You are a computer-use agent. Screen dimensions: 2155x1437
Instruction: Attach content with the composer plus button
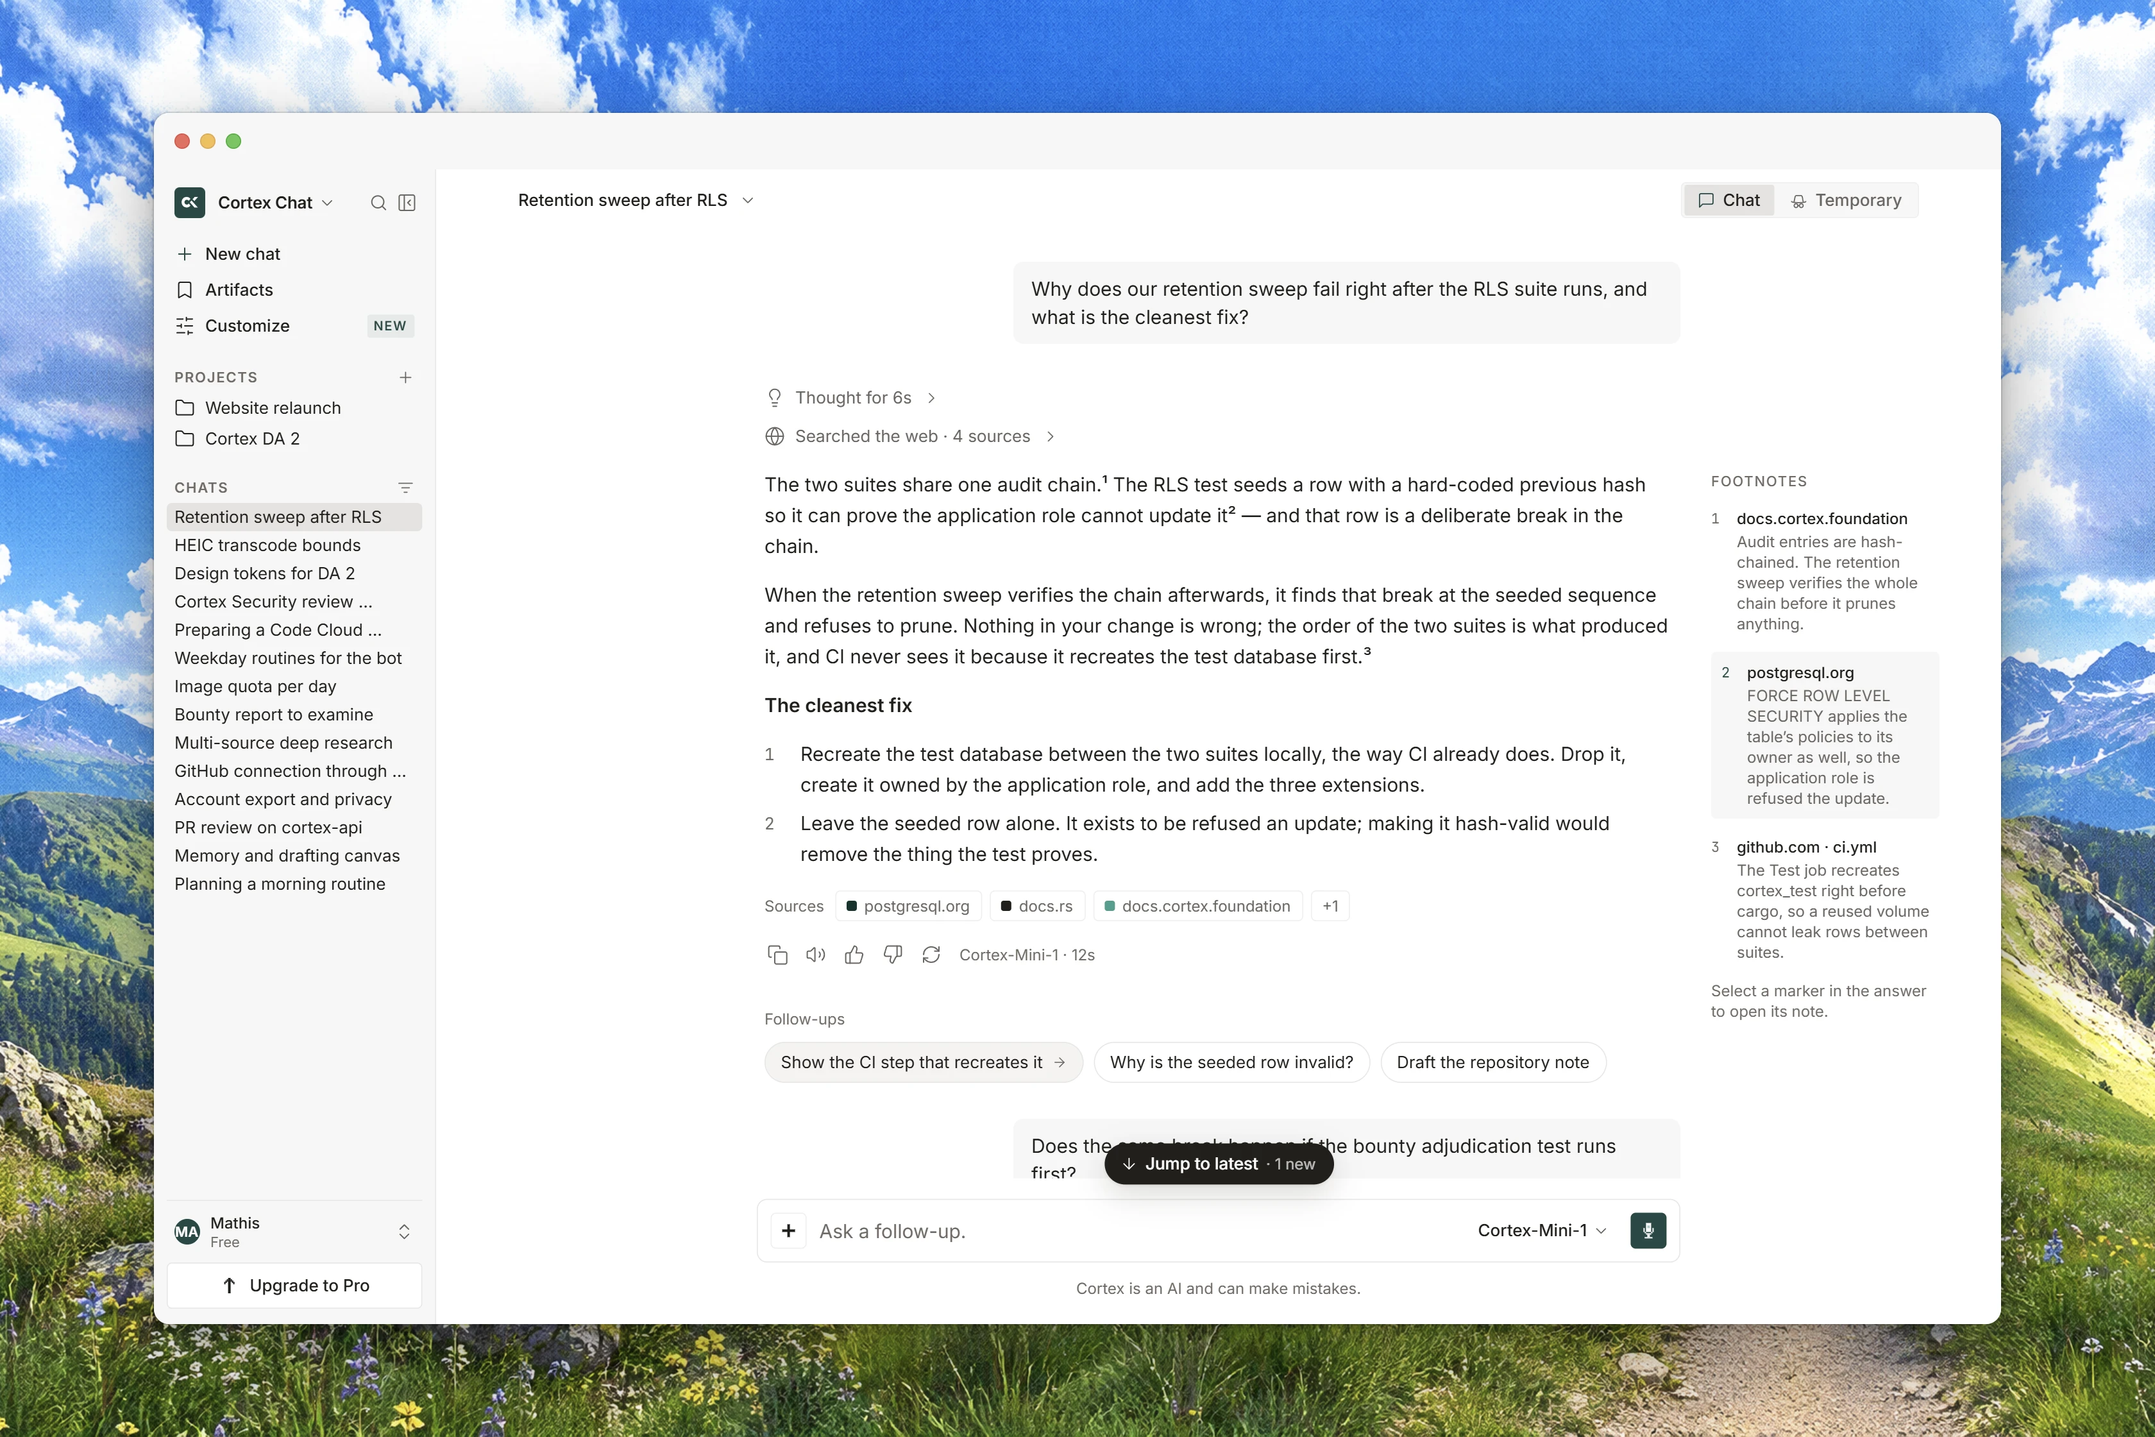pos(789,1231)
